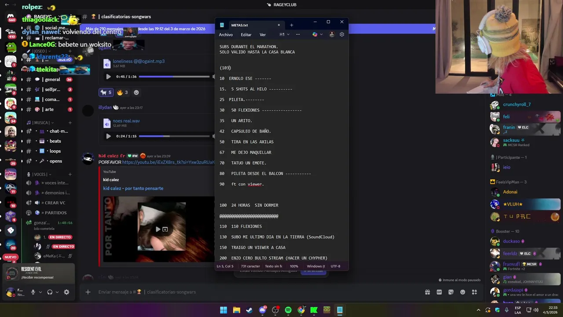Seek within the loneliness mp3 progress bar
The image size is (563, 317).
tap(174, 77)
